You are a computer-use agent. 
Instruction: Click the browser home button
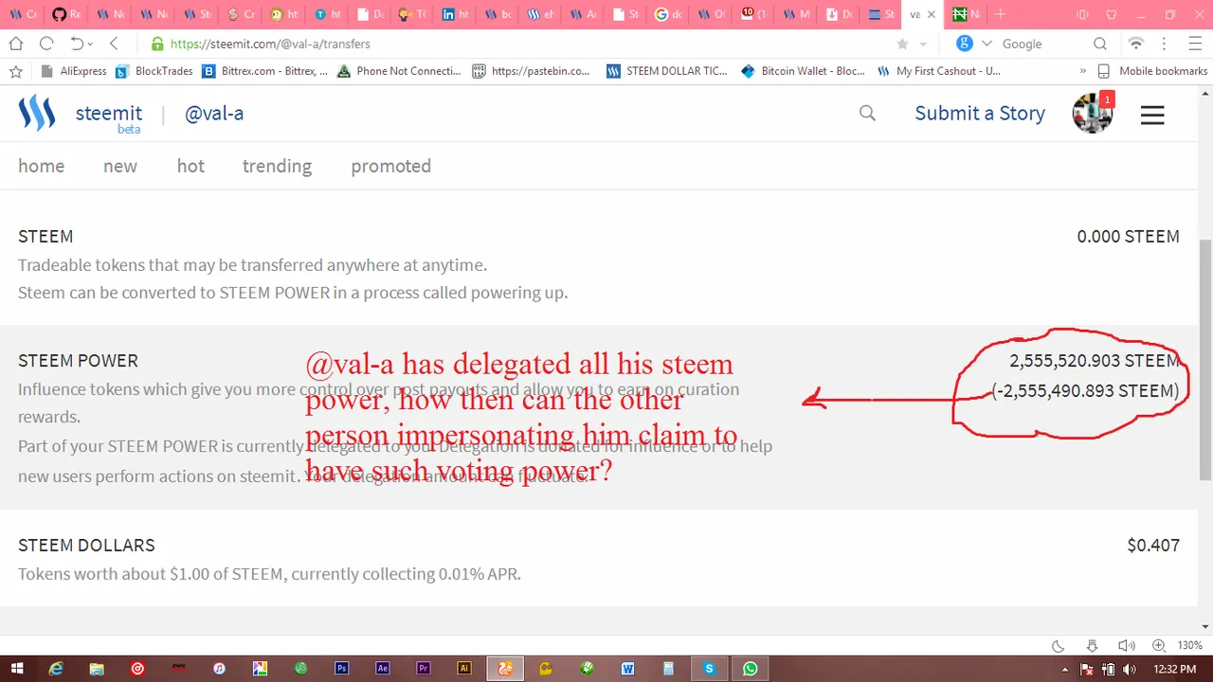click(16, 44)
